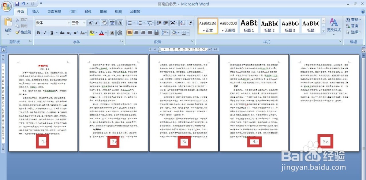This screenshot has height=180, width=366.
Task: Increase paragraph indent
Action: point(165,23)
